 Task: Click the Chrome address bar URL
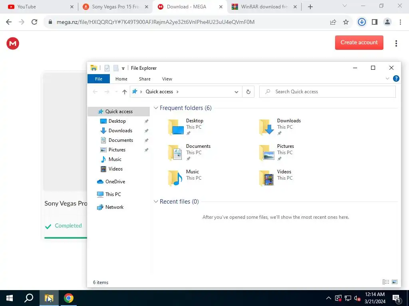[155, 22]
